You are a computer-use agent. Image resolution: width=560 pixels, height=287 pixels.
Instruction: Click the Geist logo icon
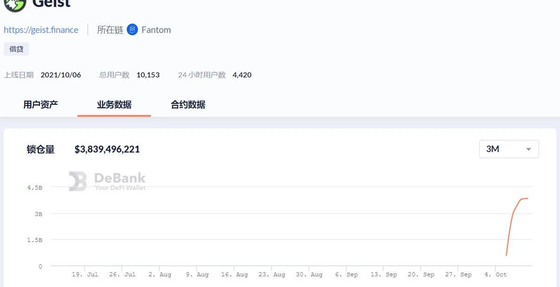tap(15, 4)
